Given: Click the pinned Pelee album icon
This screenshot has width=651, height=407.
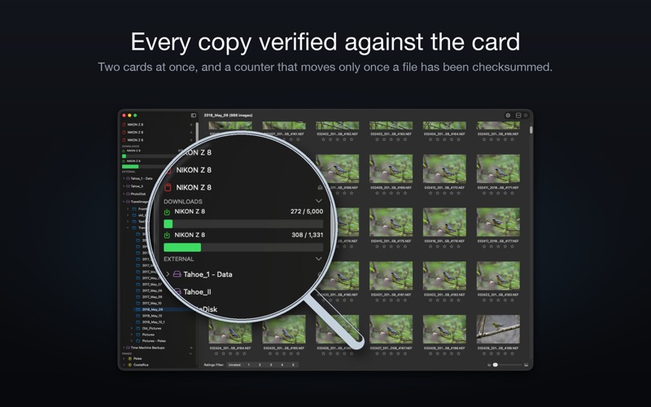Looking at the screenshot, I should [x=130, y=358].
